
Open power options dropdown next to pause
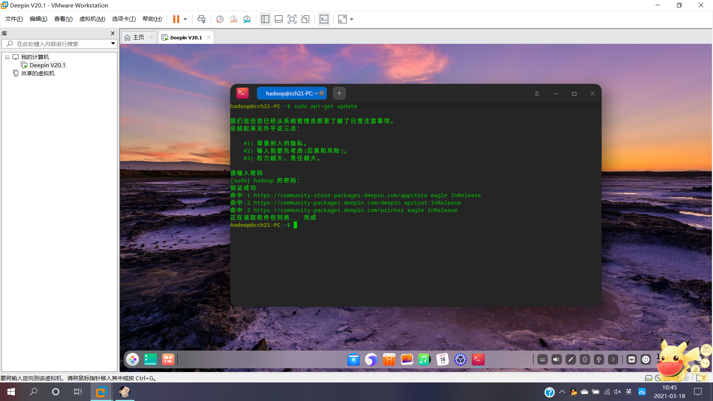[185, 19]
